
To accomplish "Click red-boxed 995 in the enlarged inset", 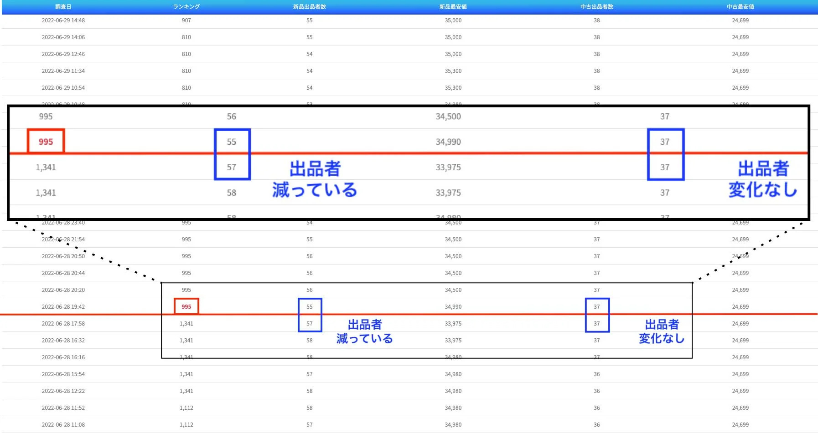I will tap(46, 142).
